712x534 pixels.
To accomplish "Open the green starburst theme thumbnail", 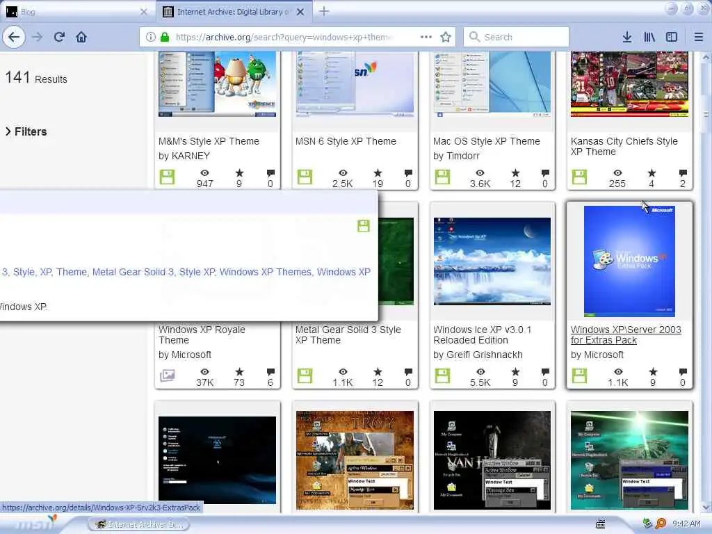I will click(629, 460).
